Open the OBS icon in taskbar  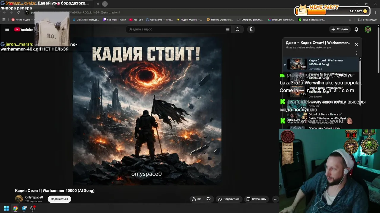(x=33, y=208)
